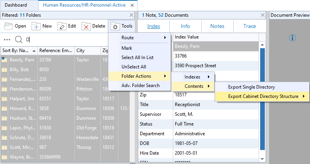
Task: Expand the Route submenu
Action: (139, 37)
